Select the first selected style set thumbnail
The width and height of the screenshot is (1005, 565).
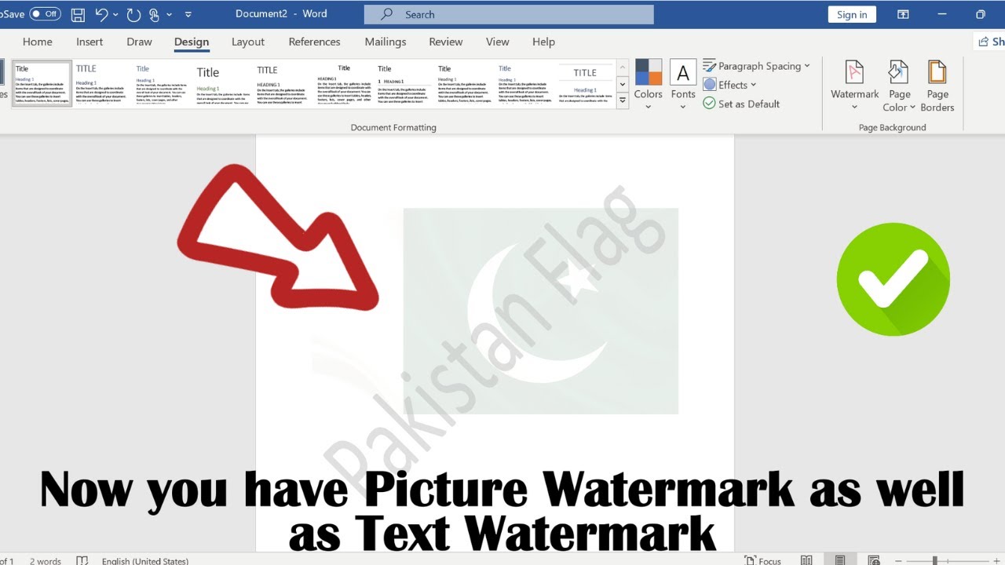tap(42, 83)
